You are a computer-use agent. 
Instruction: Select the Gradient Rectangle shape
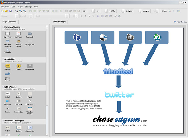pos(7,43)
